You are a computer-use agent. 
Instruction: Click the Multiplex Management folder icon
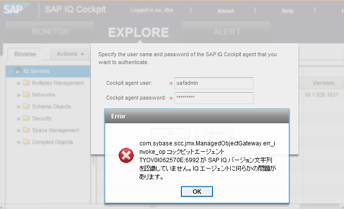26,82
